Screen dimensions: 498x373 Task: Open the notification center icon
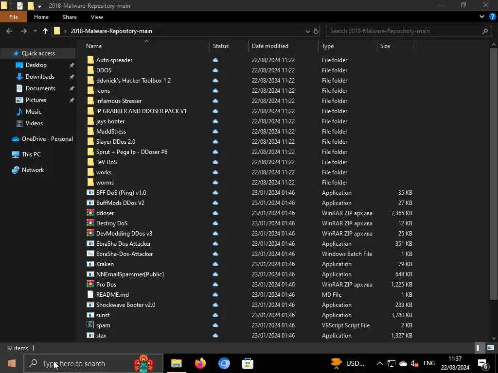[x=483, y=364]
